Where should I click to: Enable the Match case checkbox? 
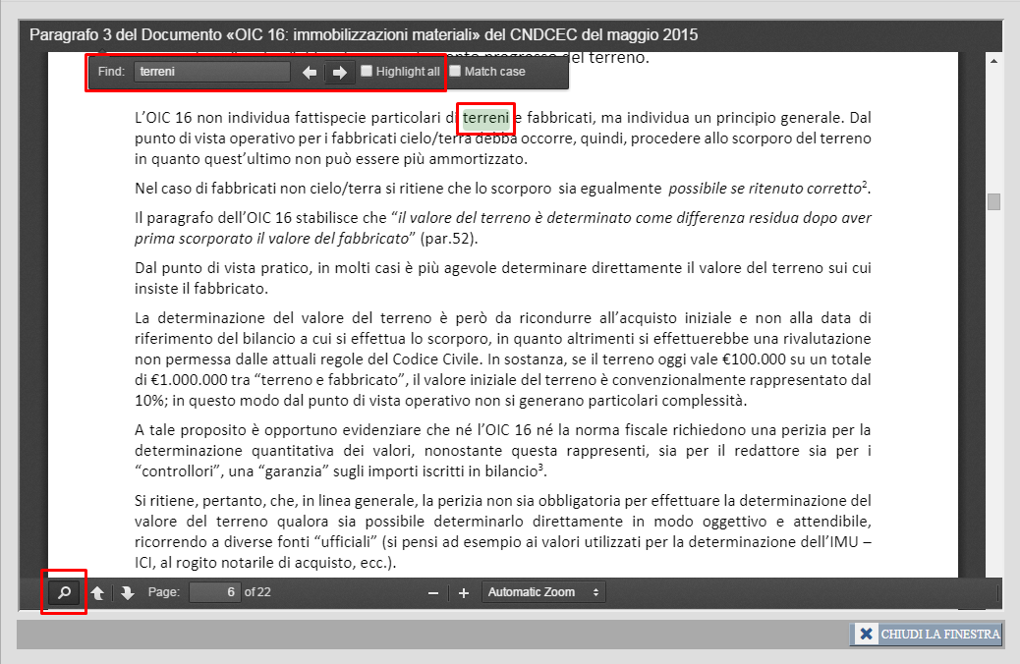point(455,71)
